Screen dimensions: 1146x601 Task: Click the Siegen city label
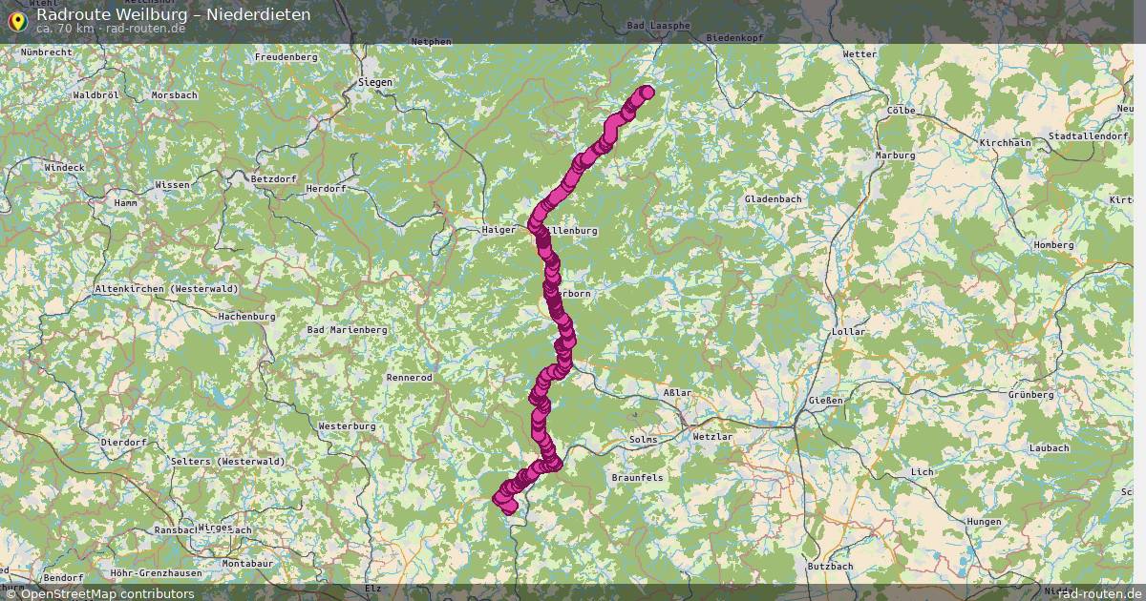pos(374,83)
